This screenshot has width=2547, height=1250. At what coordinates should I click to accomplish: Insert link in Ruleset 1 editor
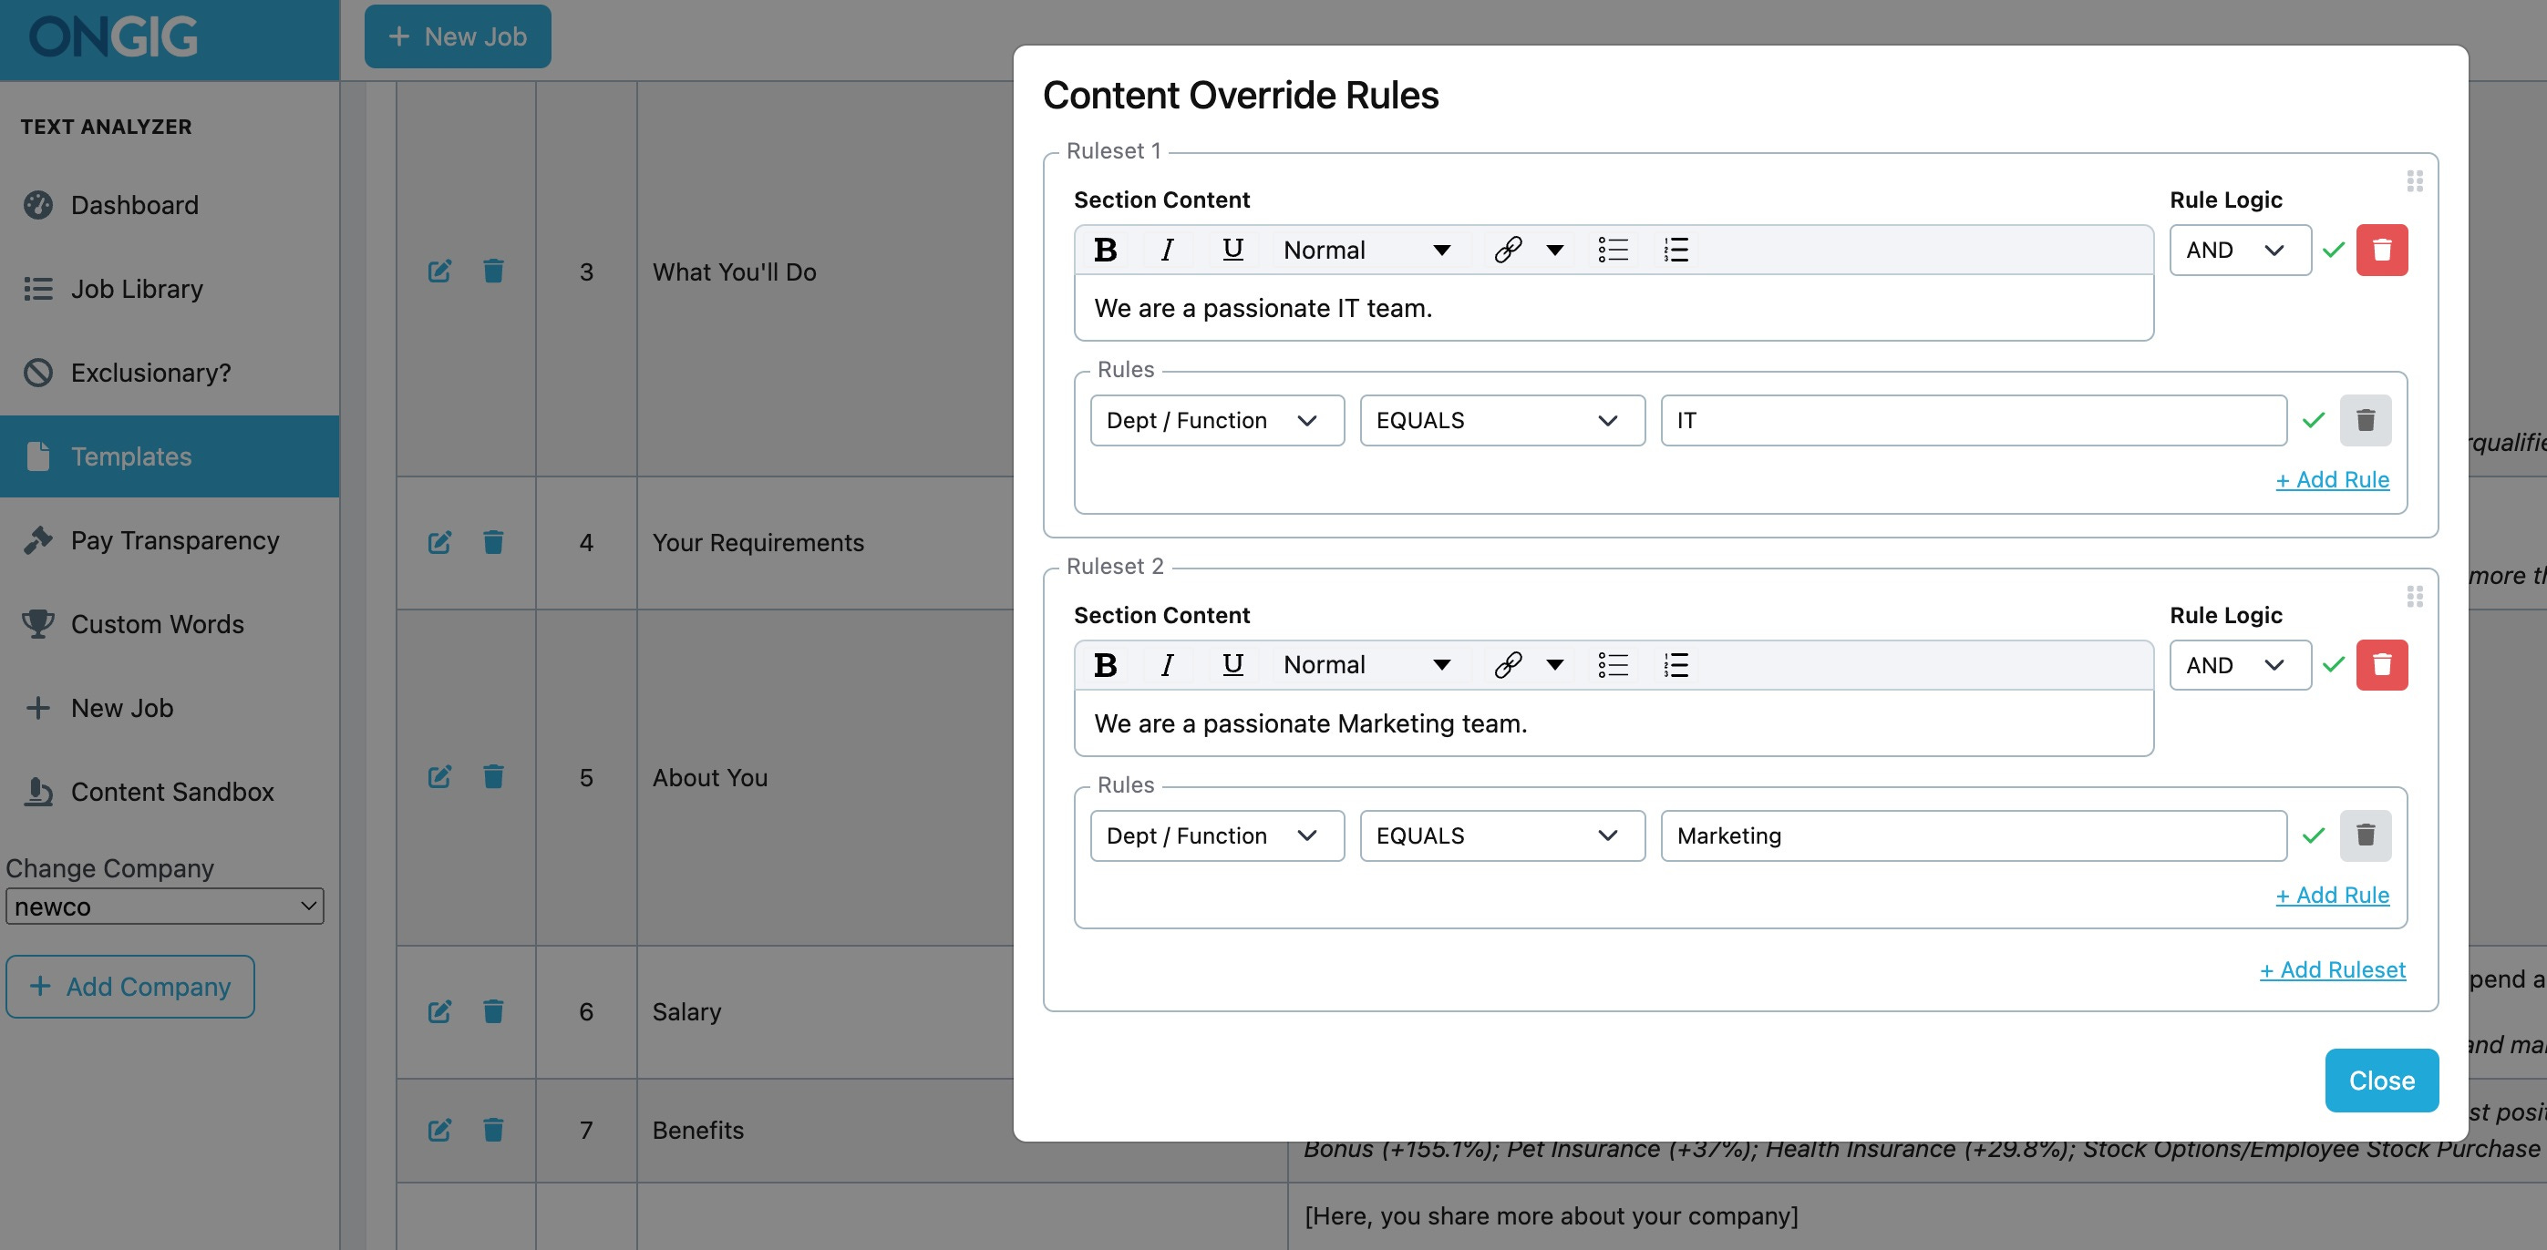(1507, 250)
